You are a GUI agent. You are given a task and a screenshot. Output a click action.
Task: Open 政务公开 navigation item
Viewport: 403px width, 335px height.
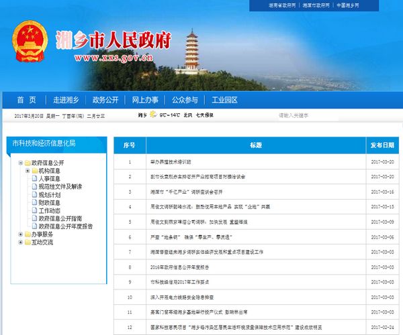pos(105,100)
